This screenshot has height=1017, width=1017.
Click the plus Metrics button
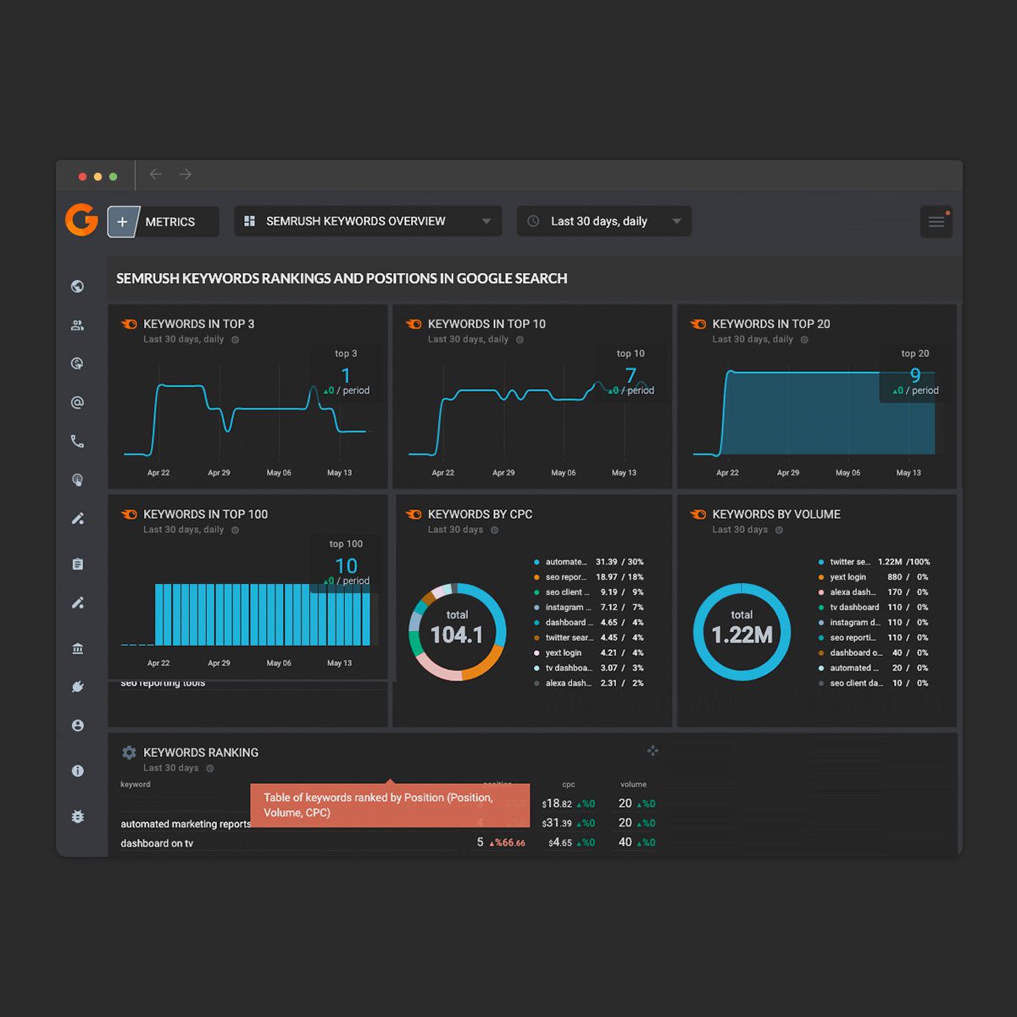pyautogui.click(x=123, y=222)
